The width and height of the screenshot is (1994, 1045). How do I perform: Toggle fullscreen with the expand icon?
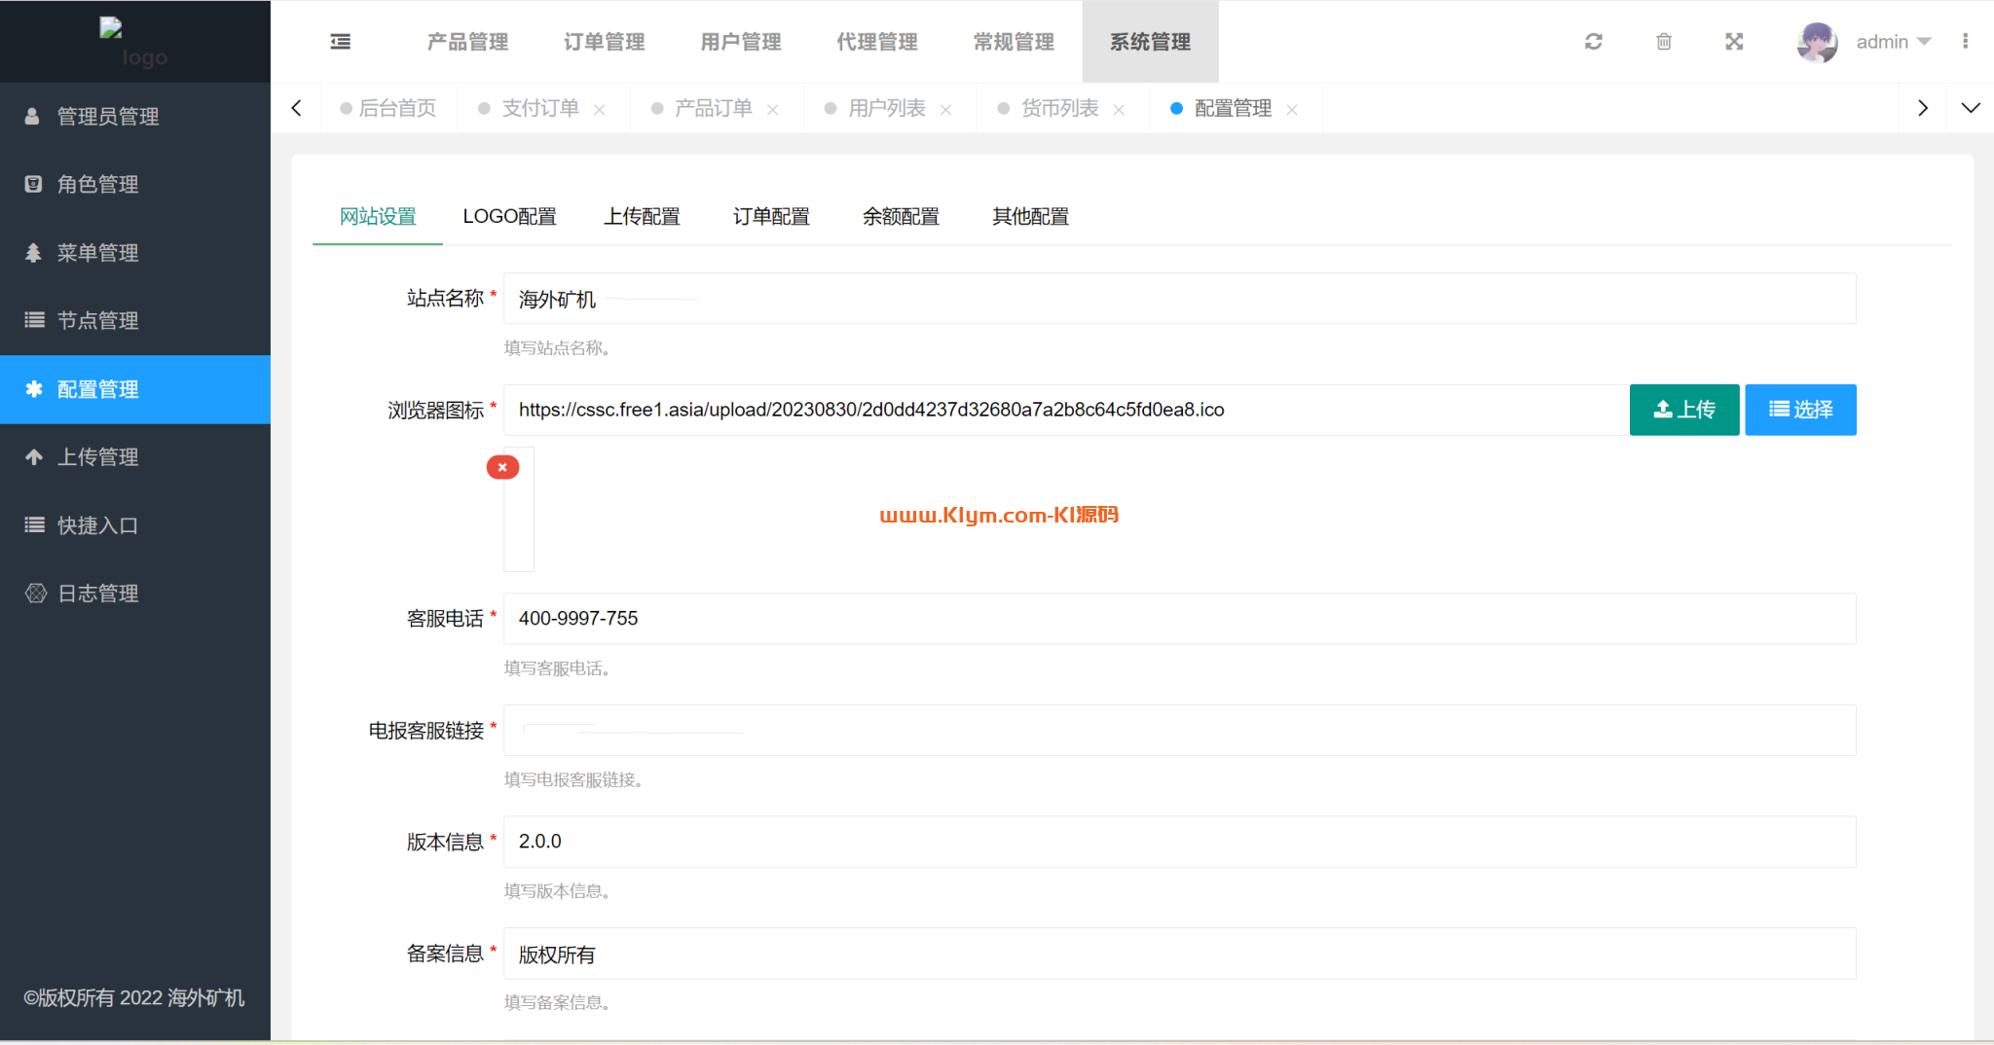pos(1733,42)
